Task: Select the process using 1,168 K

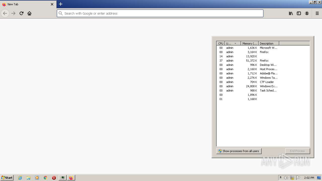Action: tap(263, 99)
